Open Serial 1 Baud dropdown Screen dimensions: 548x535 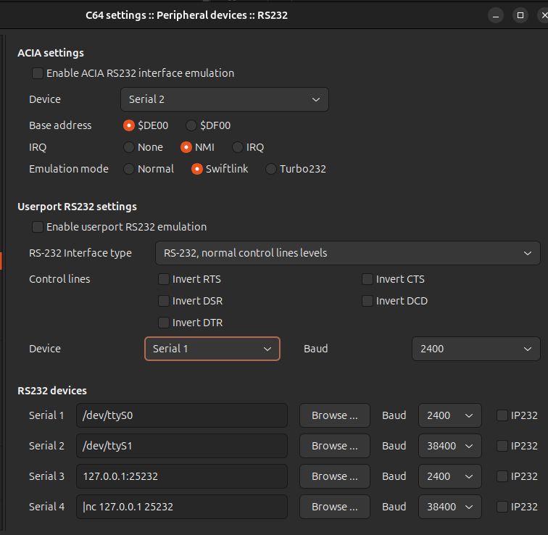pos(450,415)
